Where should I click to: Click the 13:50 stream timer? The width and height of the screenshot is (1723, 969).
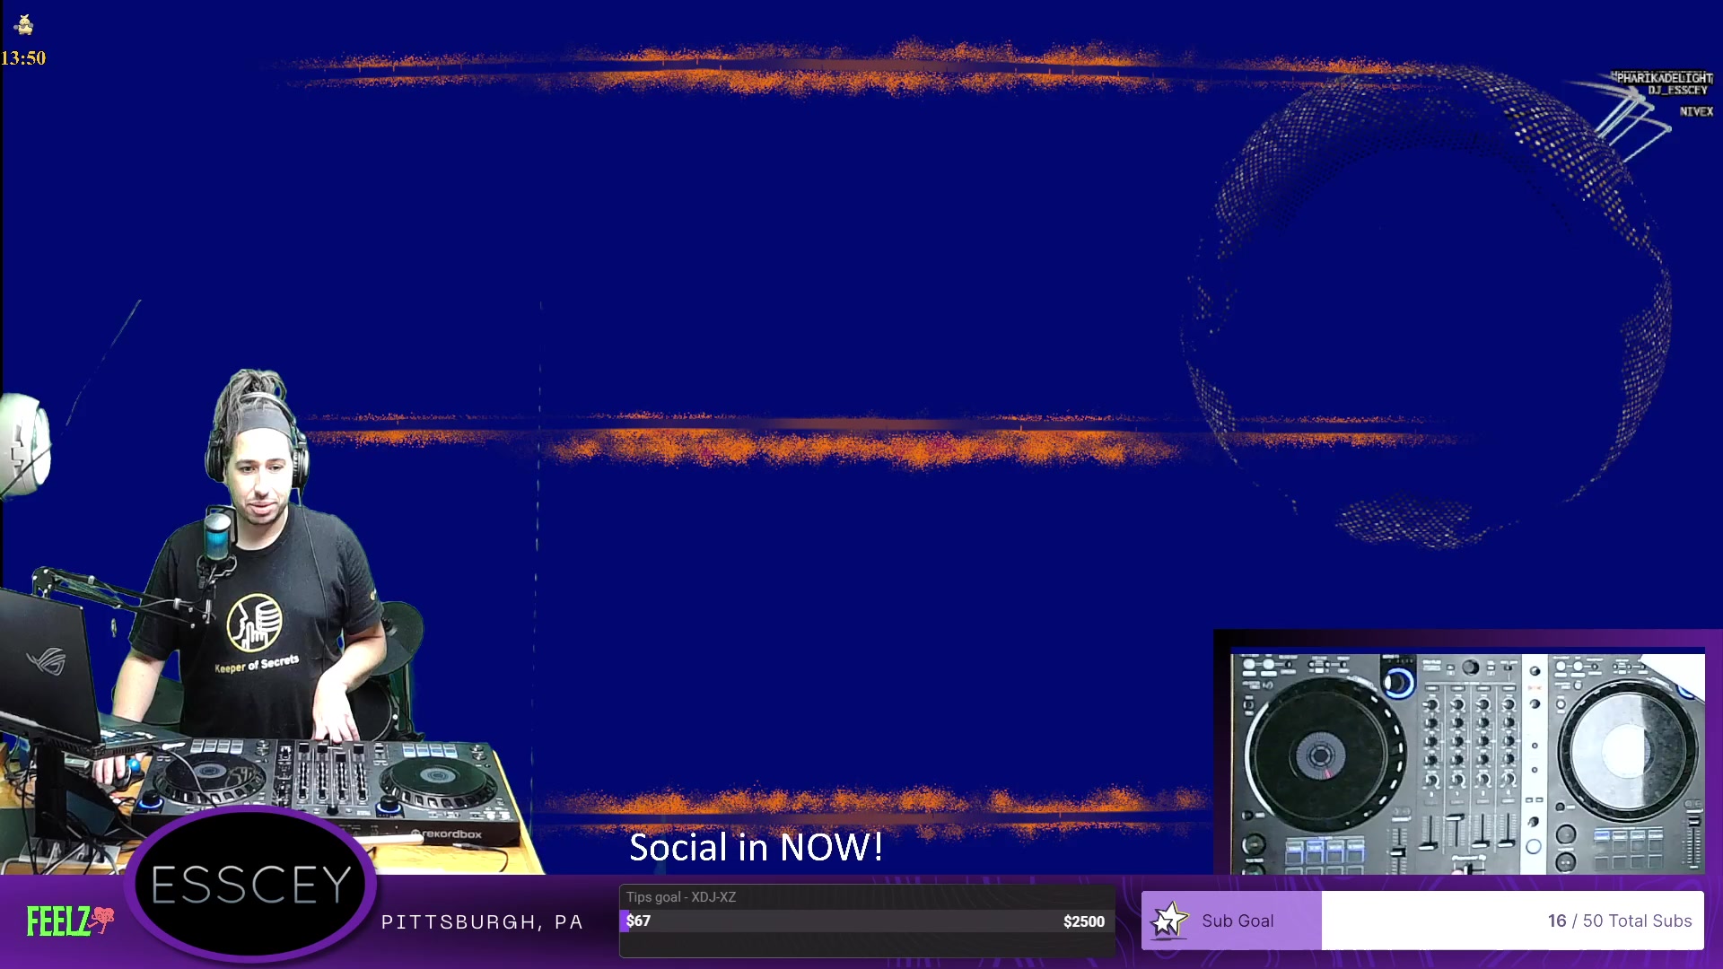click(x=23, y=58)
